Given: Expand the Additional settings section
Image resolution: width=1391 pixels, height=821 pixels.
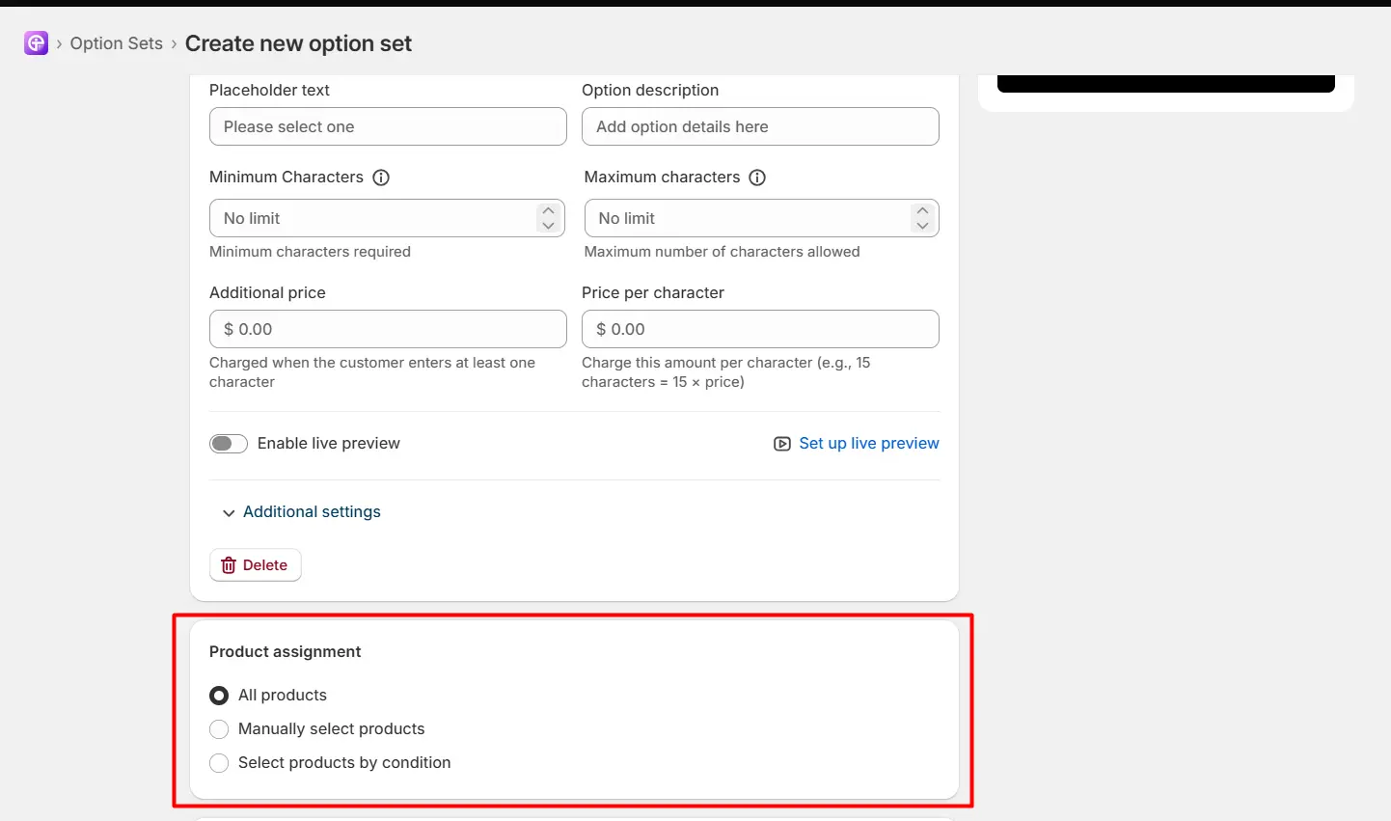Looking at the screenshot, I should (301, 512).
